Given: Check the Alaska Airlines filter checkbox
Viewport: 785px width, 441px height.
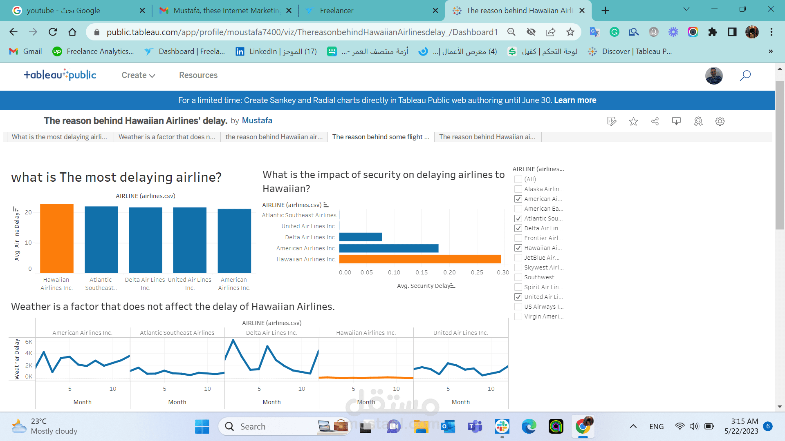Looking at the screenshot, I should coord(518,189).
